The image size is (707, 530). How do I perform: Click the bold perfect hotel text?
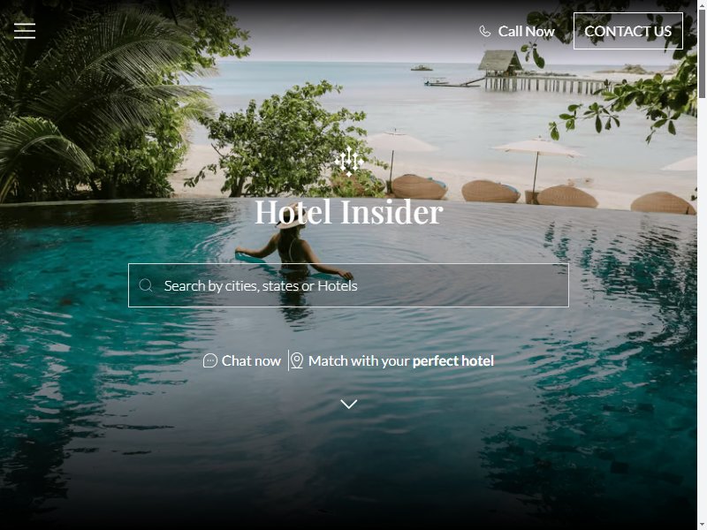(x=453, y=361)
